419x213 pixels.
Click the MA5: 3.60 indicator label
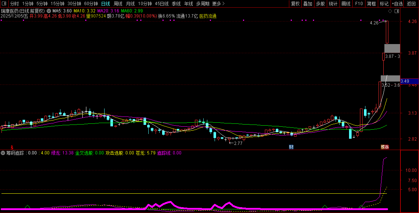pyautogui.click(x=62, y=11)
